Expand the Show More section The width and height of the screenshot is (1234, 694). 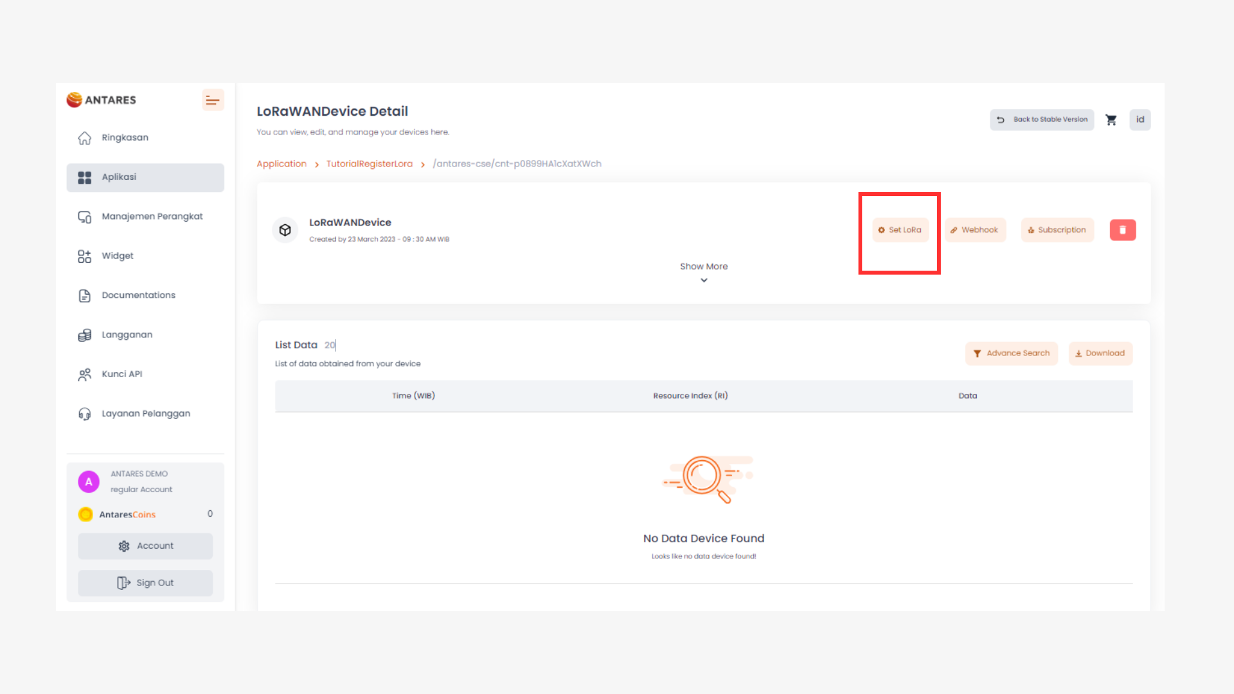(704, 266)
